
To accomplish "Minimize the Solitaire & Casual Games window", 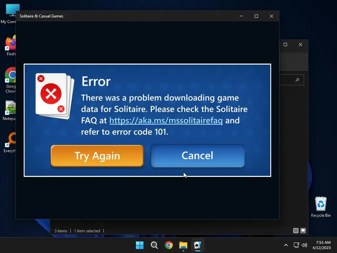I will [241, 16].
